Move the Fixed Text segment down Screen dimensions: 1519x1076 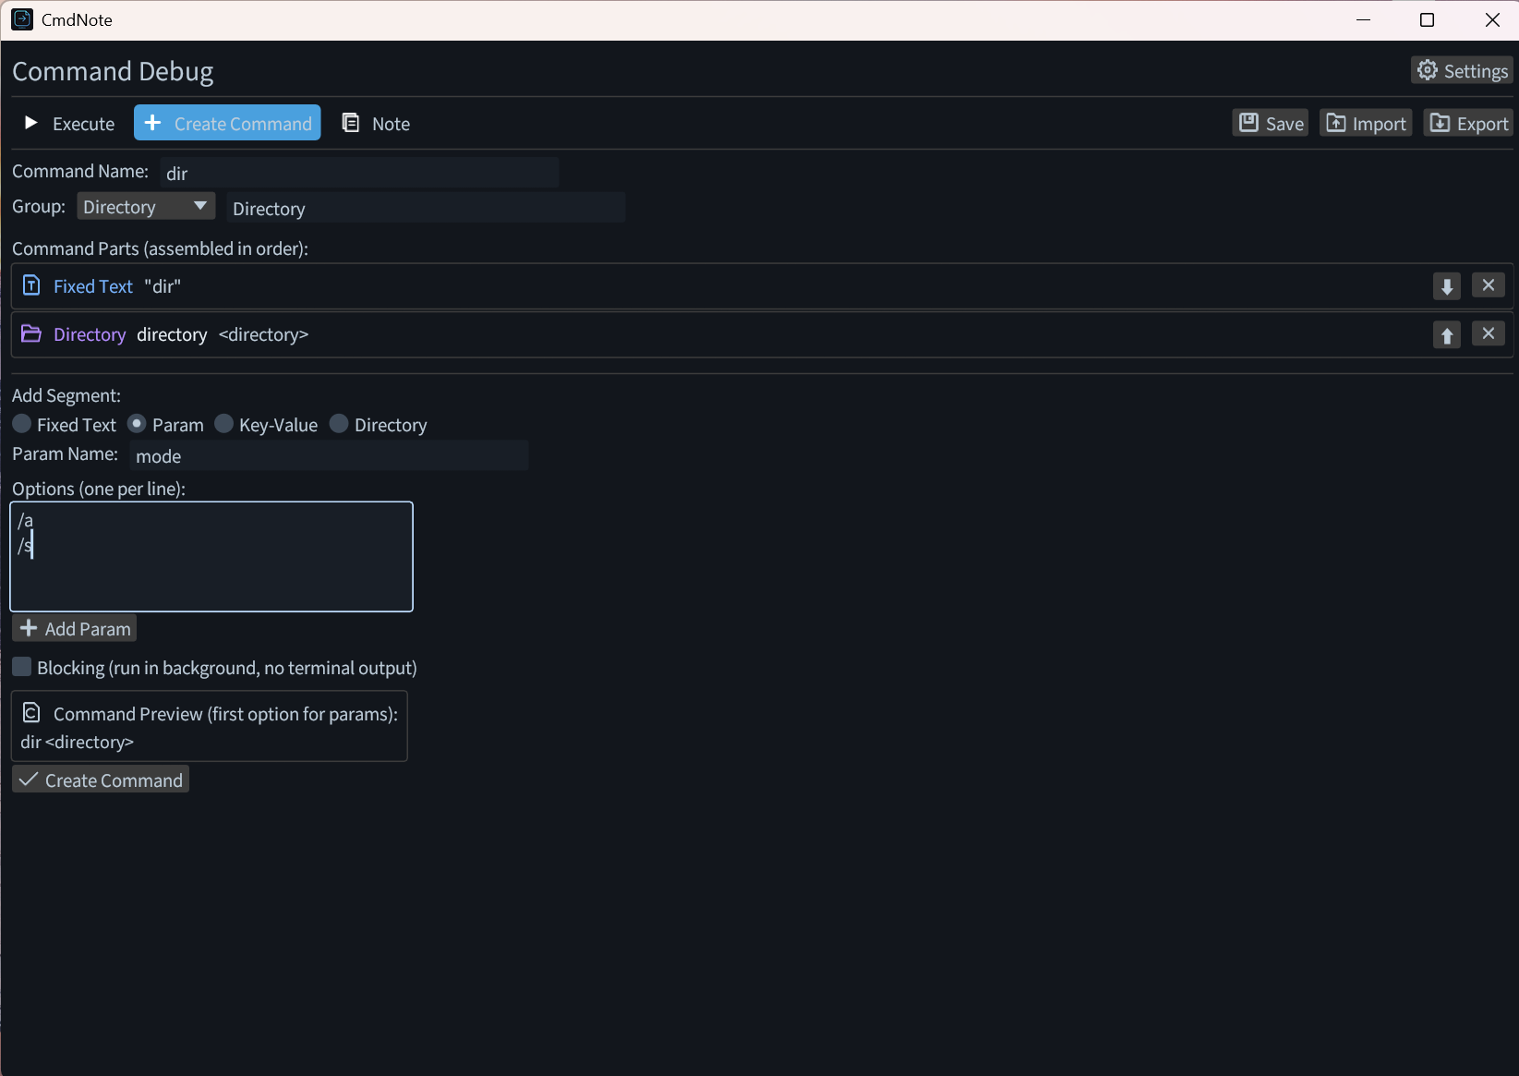[1447, 286]
